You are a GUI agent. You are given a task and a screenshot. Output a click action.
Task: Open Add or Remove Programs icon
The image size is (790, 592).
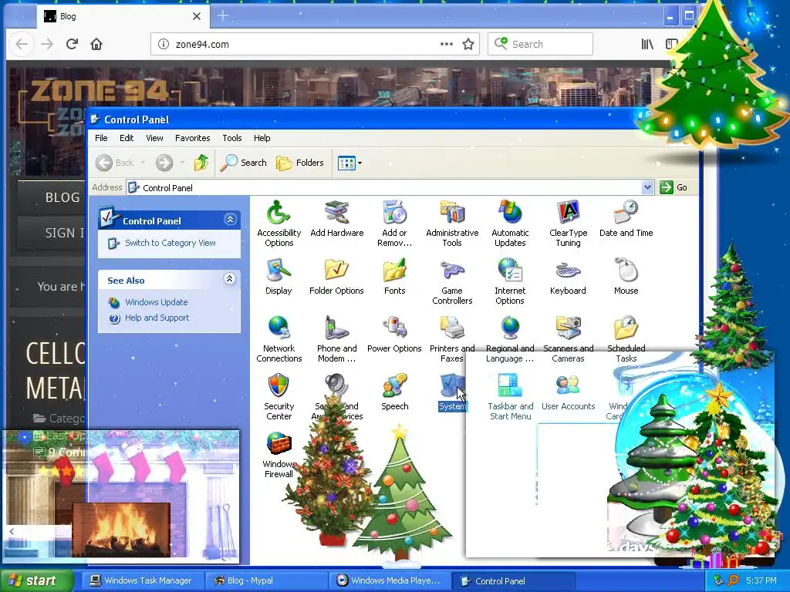pos(394,224)
